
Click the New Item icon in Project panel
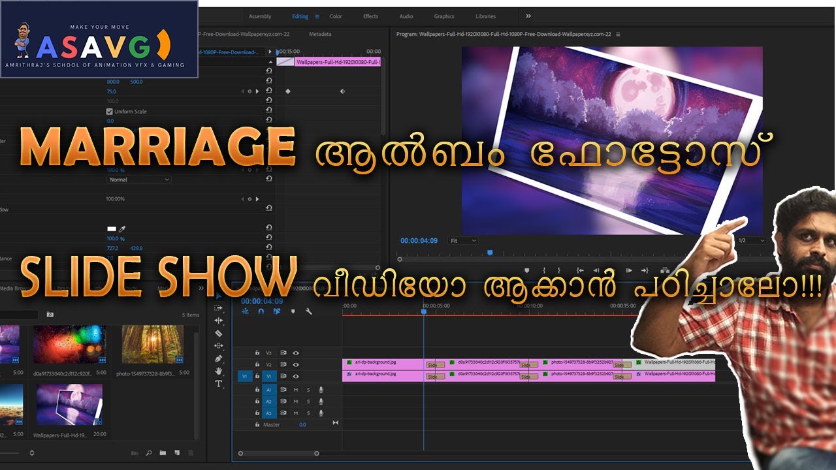176,453
